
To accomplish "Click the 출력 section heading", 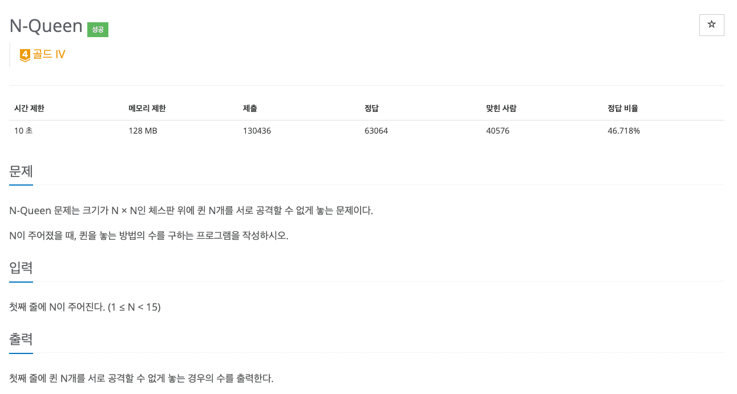I will pos(21,339).
